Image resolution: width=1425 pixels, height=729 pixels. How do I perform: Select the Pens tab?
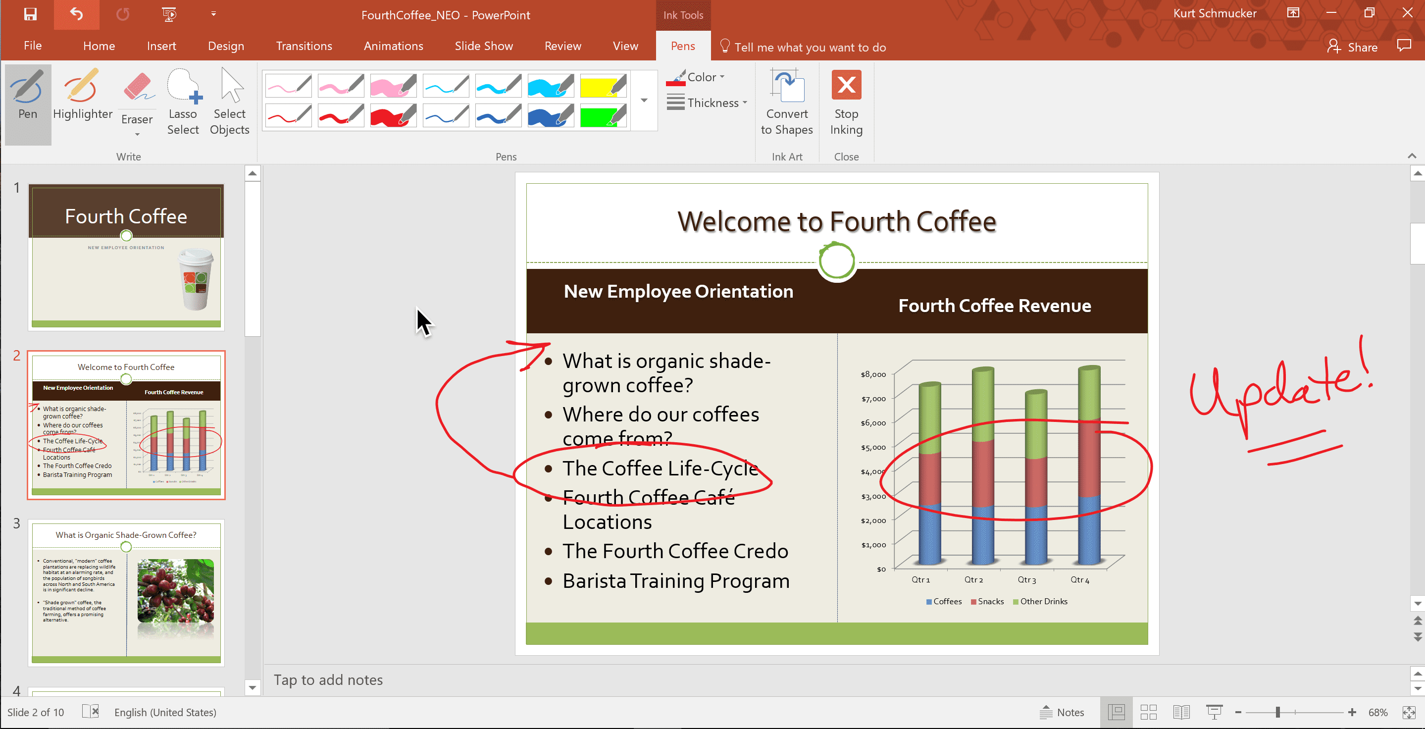click(x=683, y=46)
